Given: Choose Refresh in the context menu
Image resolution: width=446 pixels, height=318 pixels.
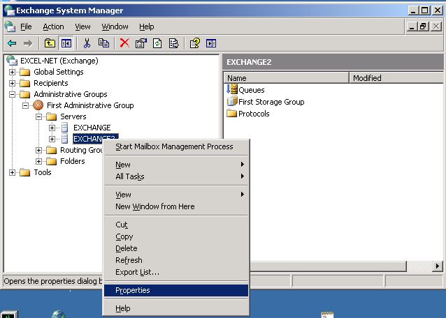Looking at the screenshot, I should (x=176, y=260).
